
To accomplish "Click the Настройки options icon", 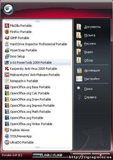I will 79,79.
